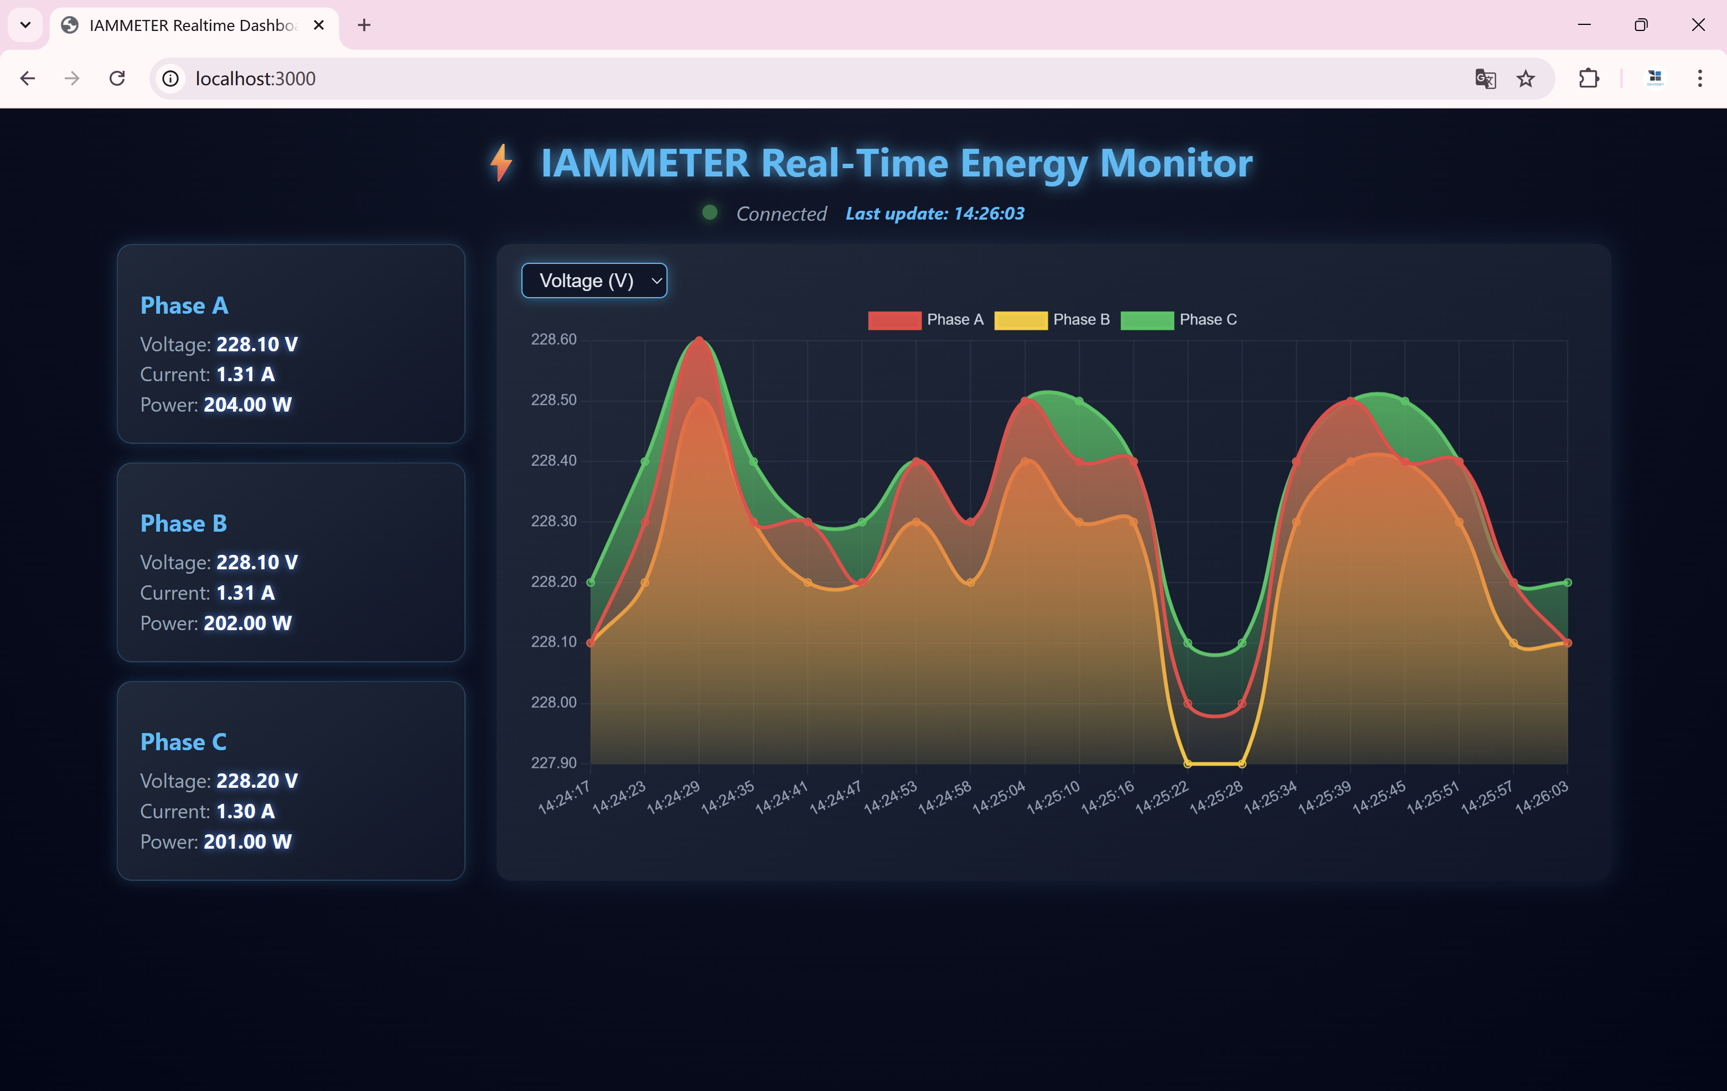Image resolution: width=1727 pixels, height=1091 pixels.
Task: Open the Voltage (V) metric dropdown
Action: pyautogui.click(x=594, y=280)
